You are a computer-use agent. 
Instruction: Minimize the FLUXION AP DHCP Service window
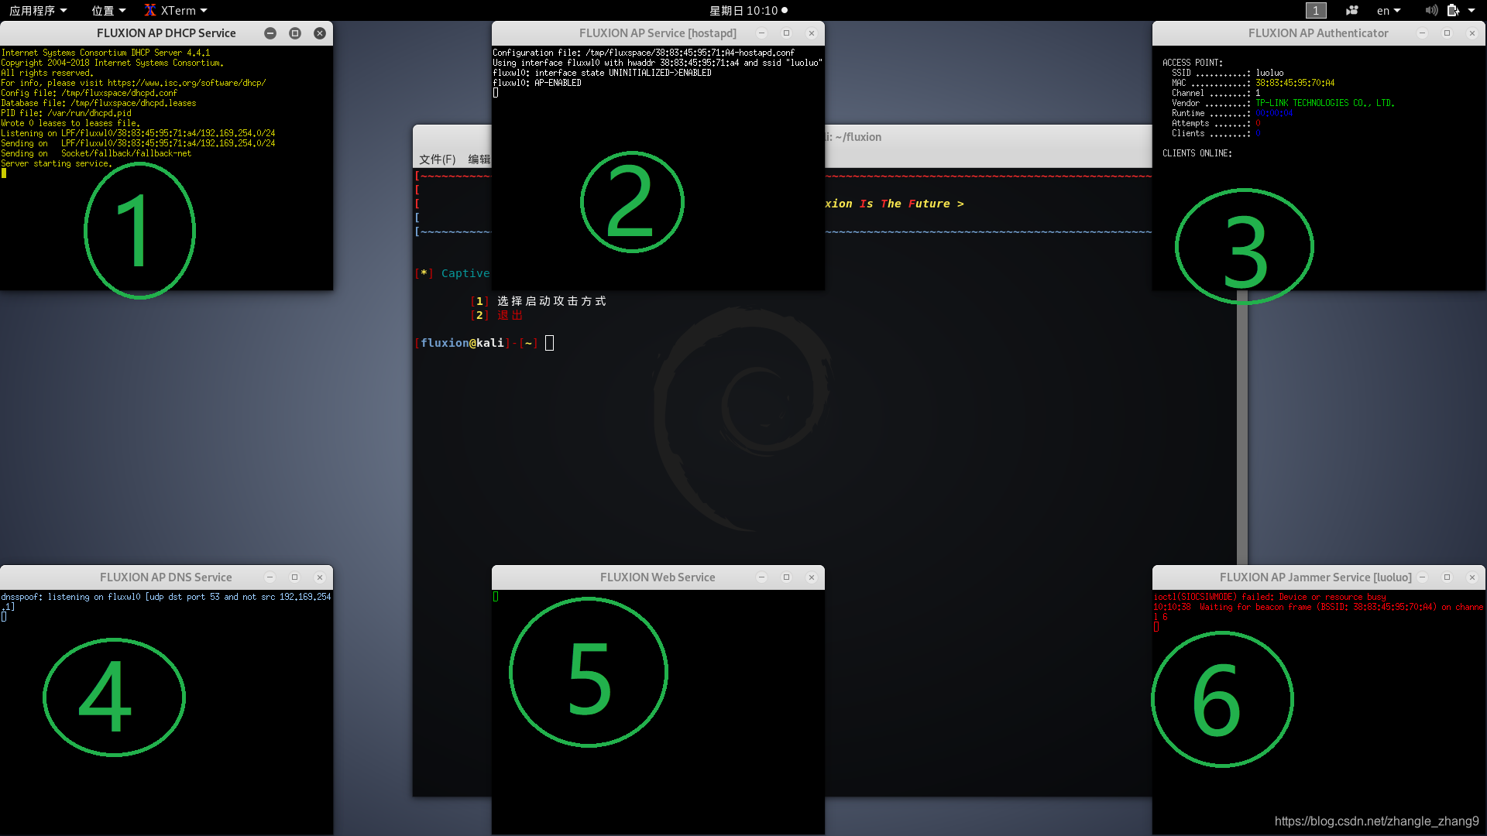270,33
